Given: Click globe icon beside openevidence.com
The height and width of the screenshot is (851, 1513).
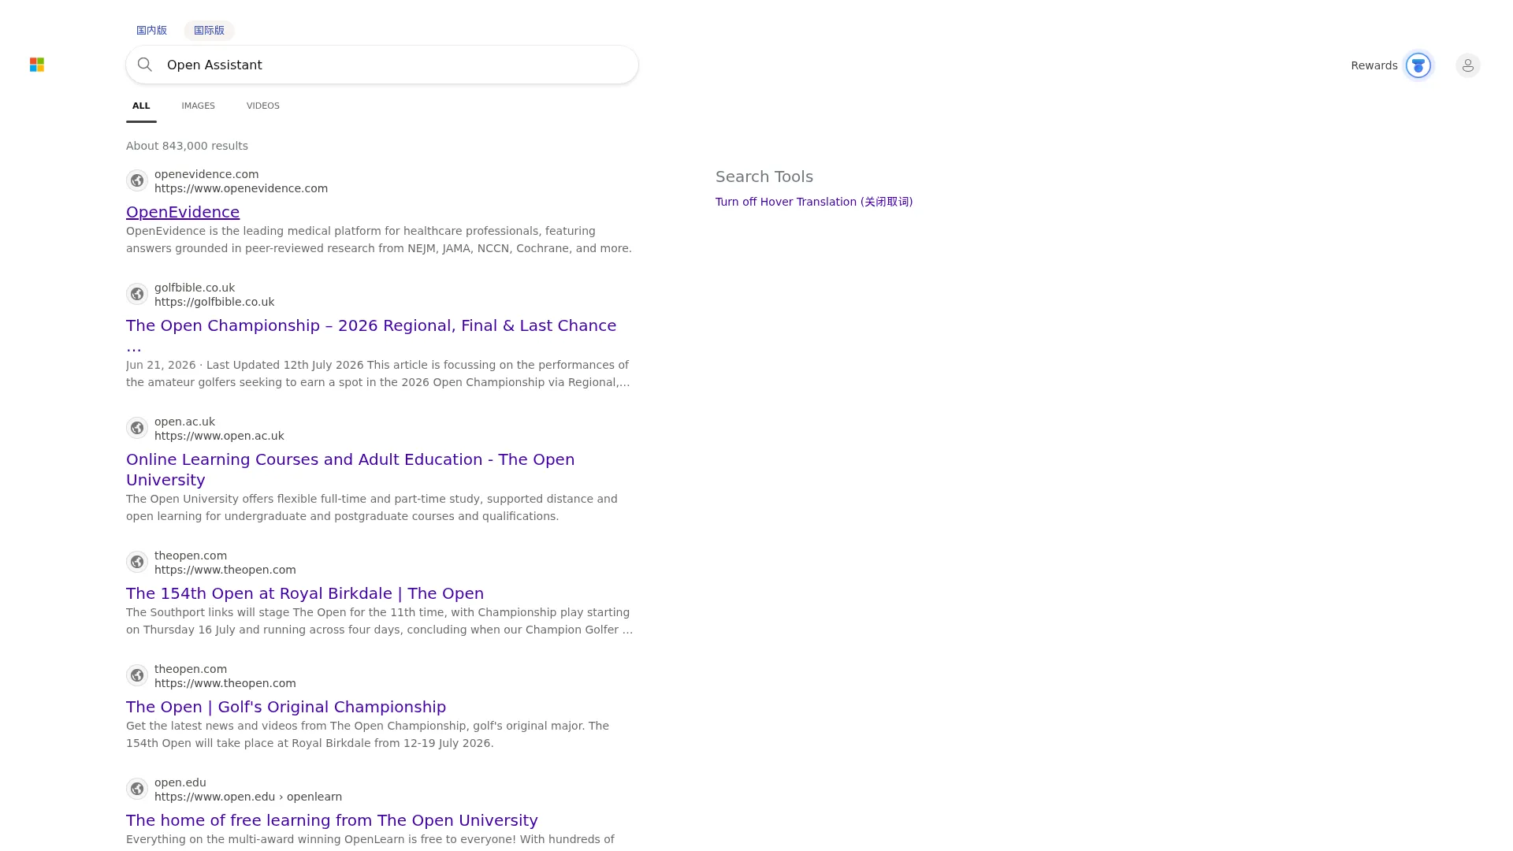Looking at the screenshot, I should (137, 180).
